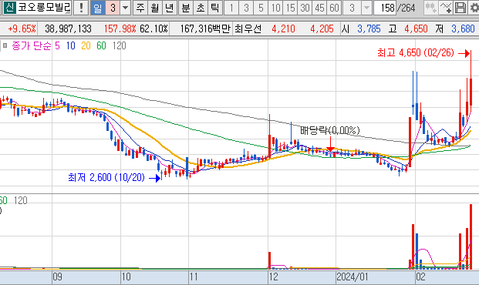Viewport: 479px width, 285px height.
Task: Select the 10 interval button
Action: 276,8
